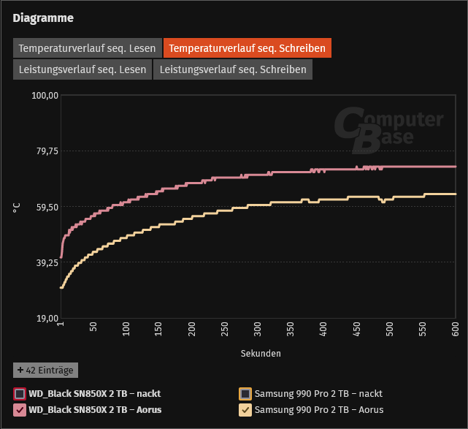Uncheck WD_Black SN850X 2 TB Aorus checkbox
The width and height of the screenshot is (468, 429).
pyautogui.click(x=20, y=410)
